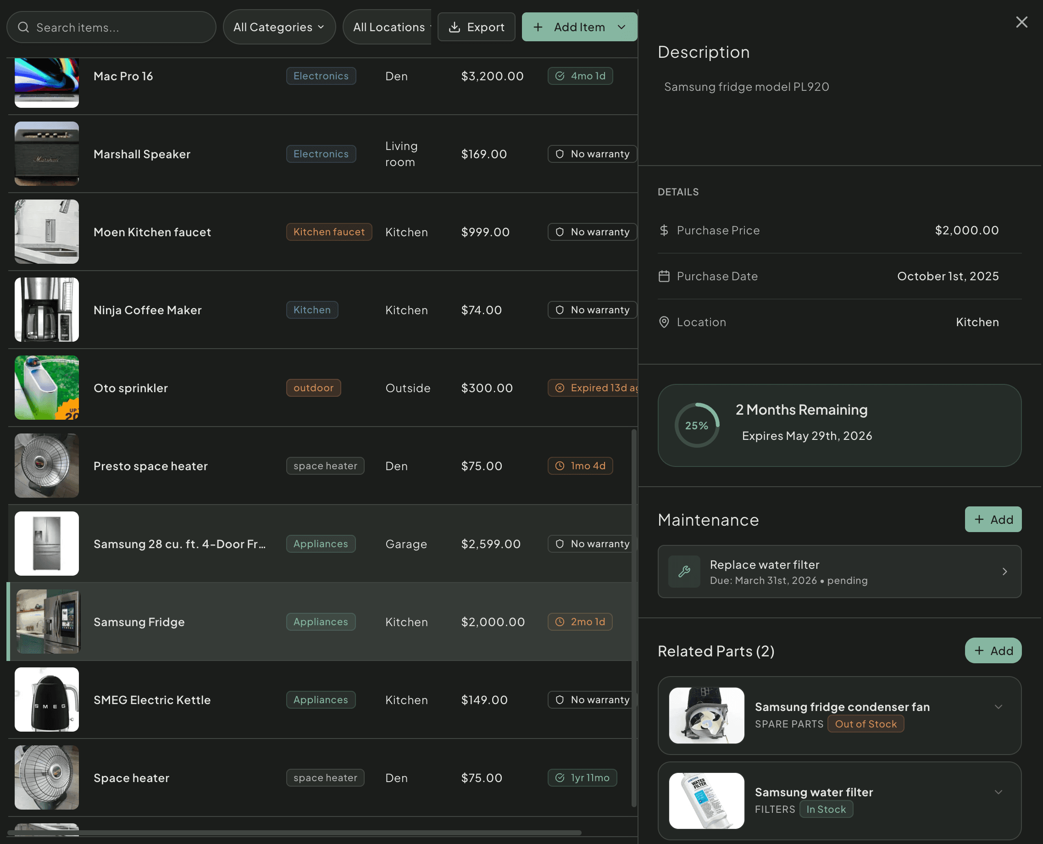Click the expired icon on Oto sprinkler badge
1043x844 pixels.
click(560, 388)
